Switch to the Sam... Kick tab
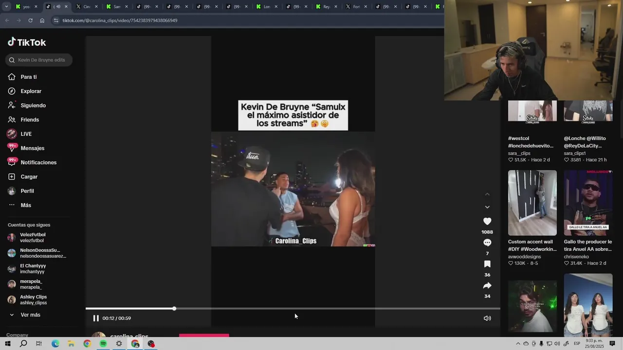The height and width of the screenshot is (350, 623). (117, 7)
